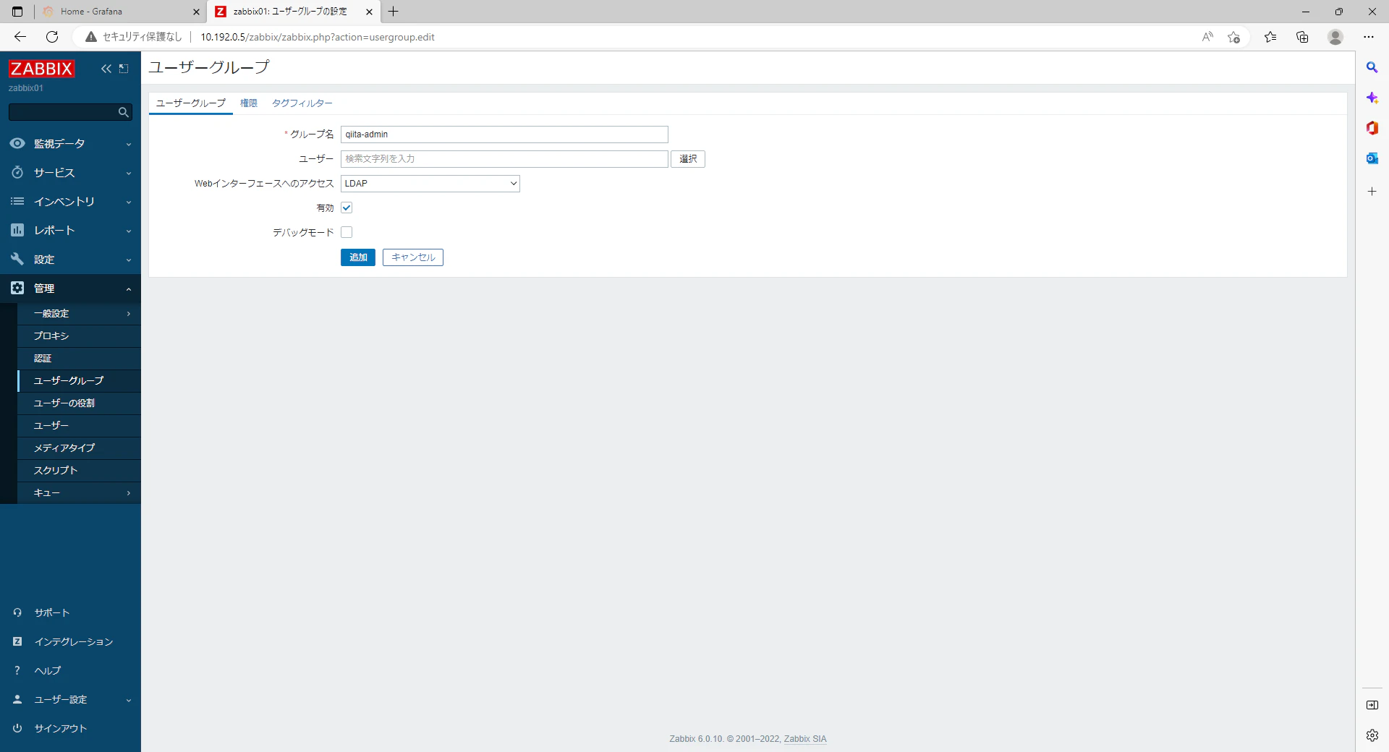This screenshot has width=1389, height=752.
Task: Open the browser favorites list icon
Action: click(1270, 37)
